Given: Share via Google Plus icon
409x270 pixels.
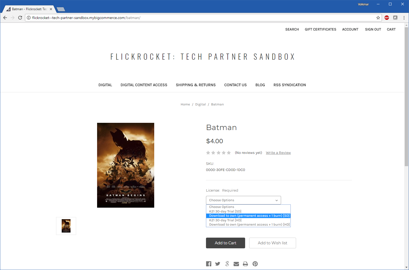Looking at the screenshot, I should point(227,264).
